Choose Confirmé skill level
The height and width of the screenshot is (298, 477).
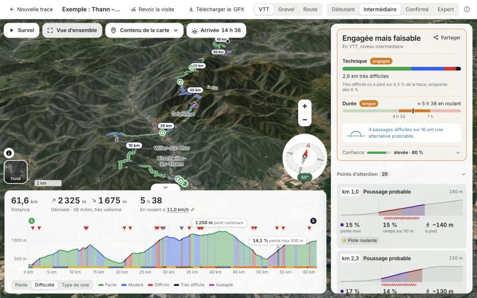[x=417, y=10]
